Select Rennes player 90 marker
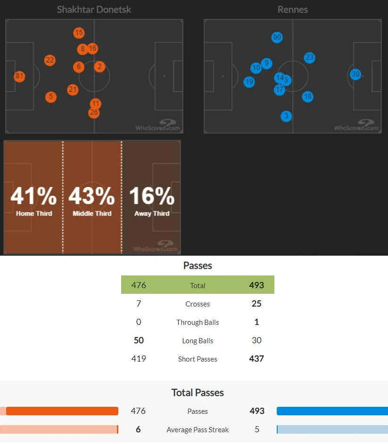The image size is (388, 444). (277, 38)
